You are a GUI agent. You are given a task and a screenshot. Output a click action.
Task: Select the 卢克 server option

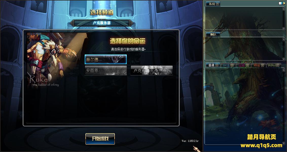click(151, 70)
